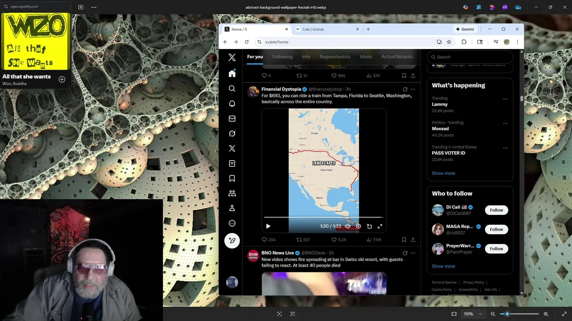Adjust image viewer zoom slider

pyautogui.click(x=520, y=314)
